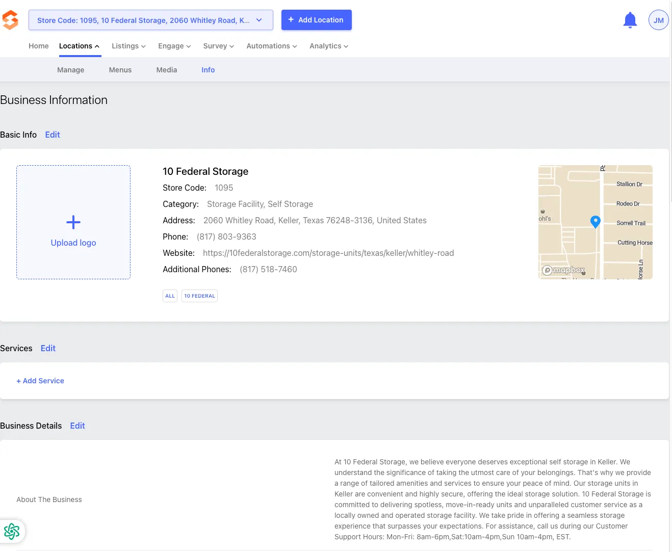Click the ALL tag chip
Screen dimensions: 672x552
point(170,296)
